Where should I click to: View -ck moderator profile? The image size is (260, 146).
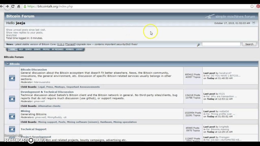tap(65, 117)
